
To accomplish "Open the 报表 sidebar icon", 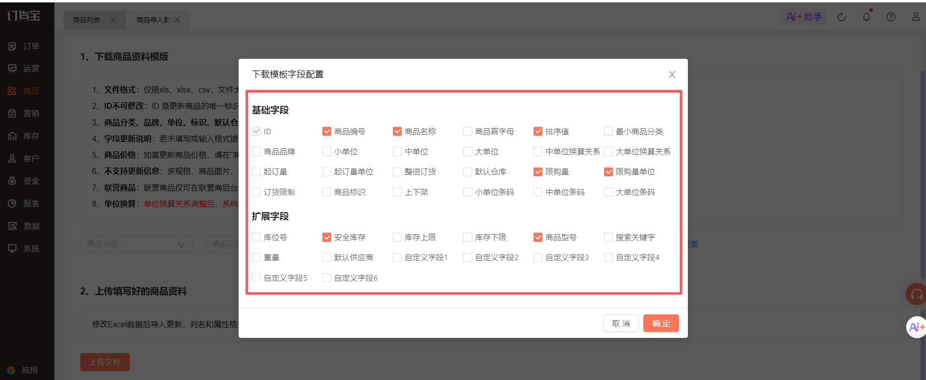I will point(12,204).
